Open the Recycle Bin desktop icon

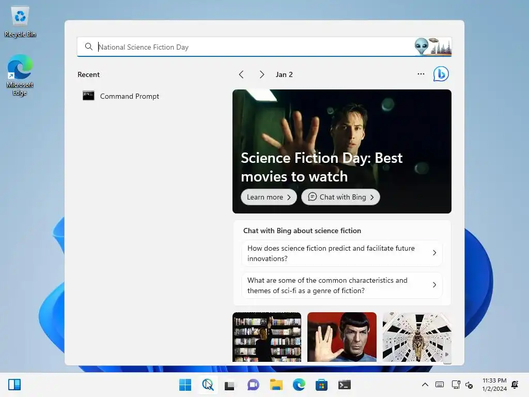[x=20, y=22]
